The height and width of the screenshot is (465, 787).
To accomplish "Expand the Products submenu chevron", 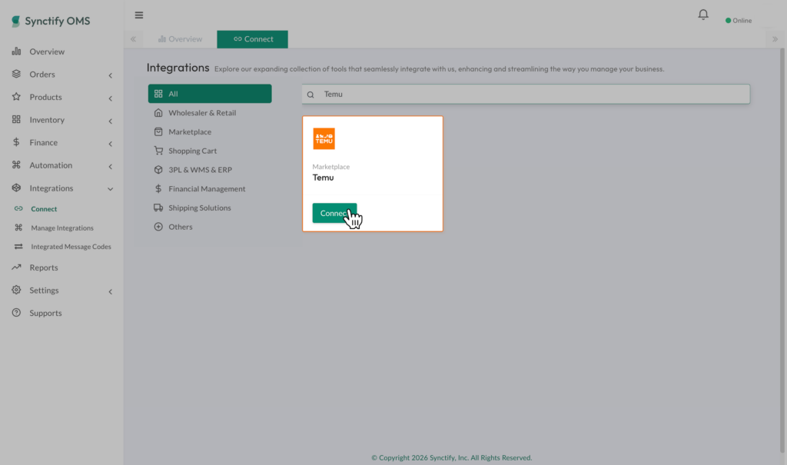I will tap(111, 98).
